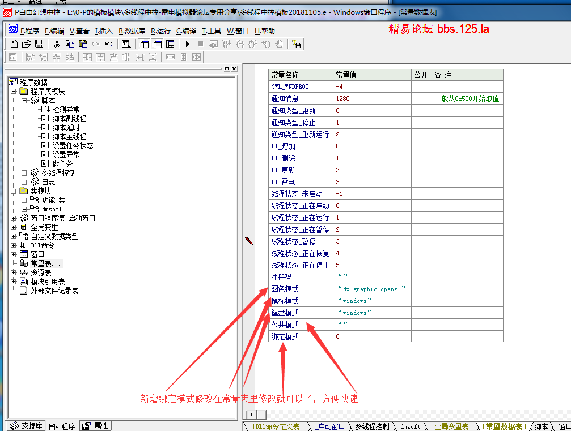Close the left work panel
Viewport: 571px width, 431px height.
(234, 69)
